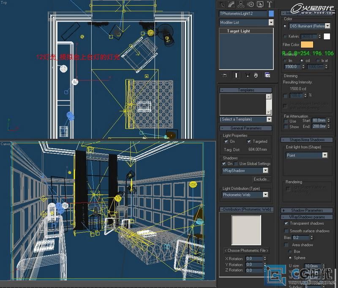
Task: Toggle Show End Result under modifier stack
Action: [236, 75]
